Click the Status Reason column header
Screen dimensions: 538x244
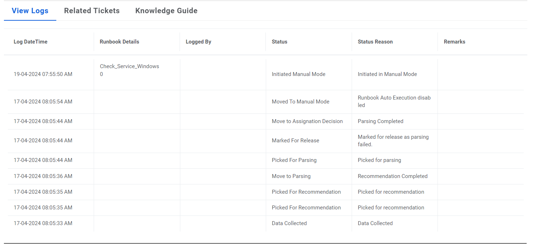click(x=375, y=42)
